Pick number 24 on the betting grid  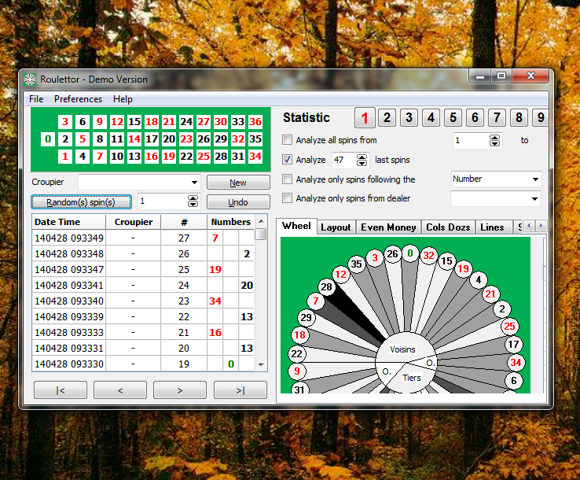click(x=186, y=122)
